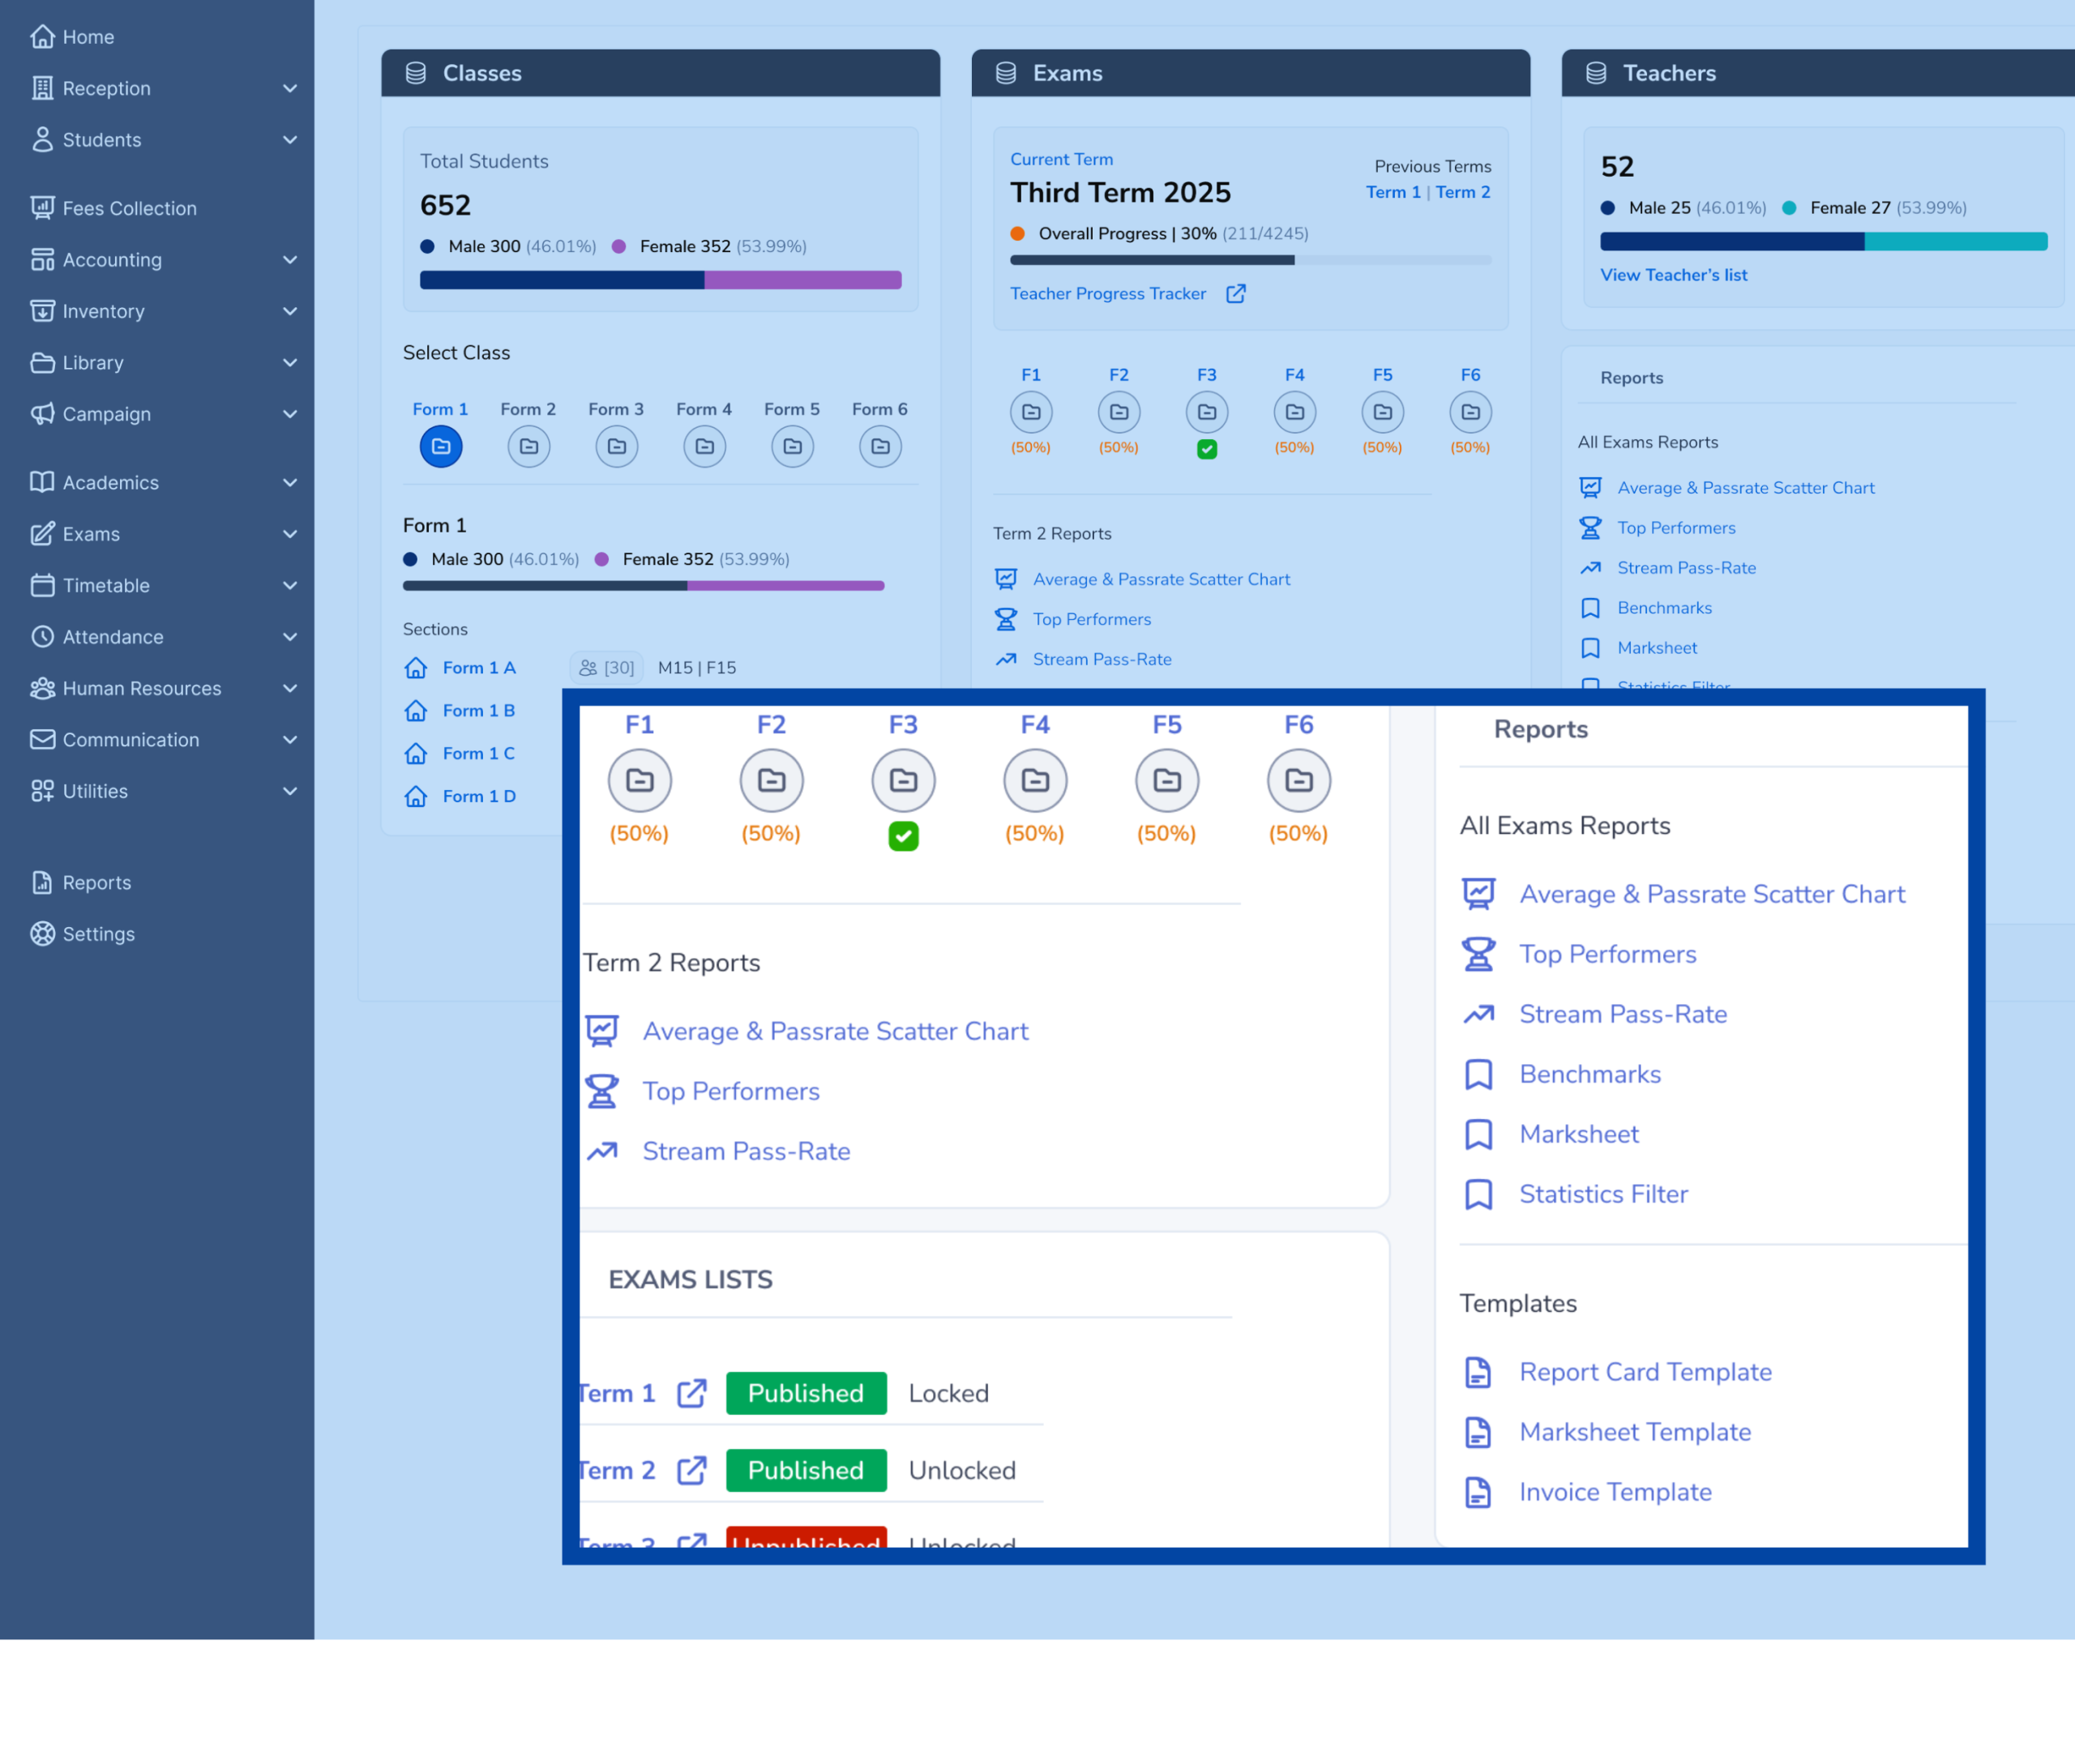Click the Overall Progress bar
The height and width of the screenshot is (1739, 2075).
[1151, 260]
